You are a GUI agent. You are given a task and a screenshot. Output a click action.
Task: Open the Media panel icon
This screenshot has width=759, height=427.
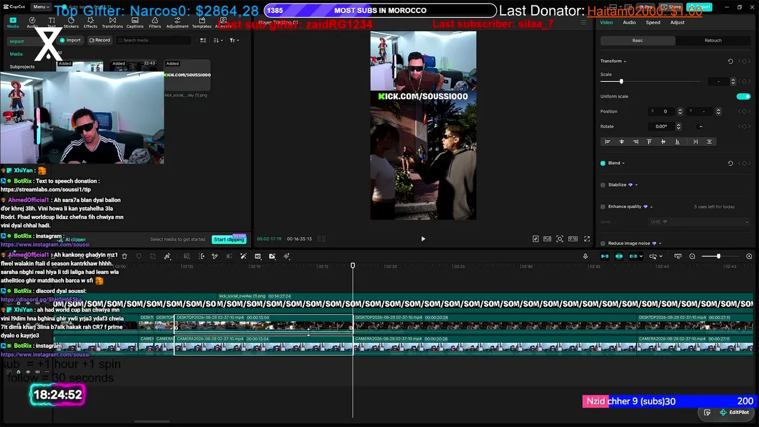[x=12, y=23]
